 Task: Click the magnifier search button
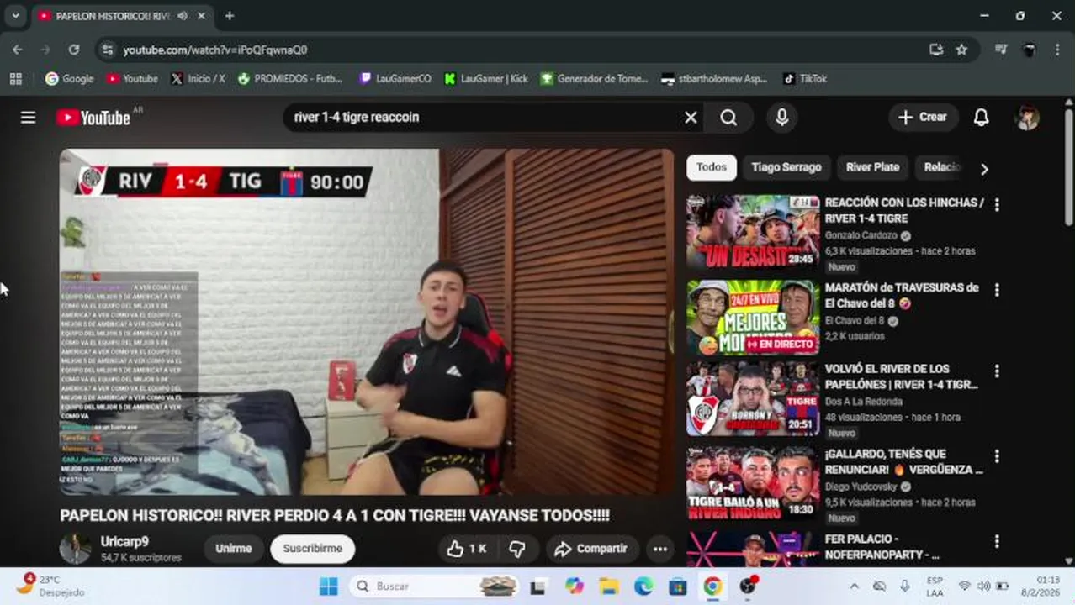[x=728, y=118]
